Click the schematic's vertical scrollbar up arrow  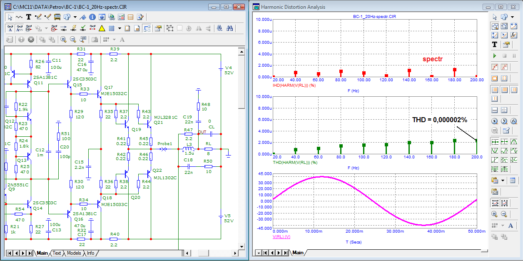point(241,51)
